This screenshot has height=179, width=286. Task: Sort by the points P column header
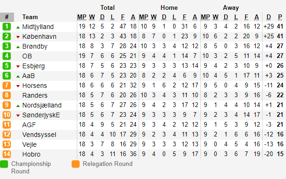(x=280, y=17)
